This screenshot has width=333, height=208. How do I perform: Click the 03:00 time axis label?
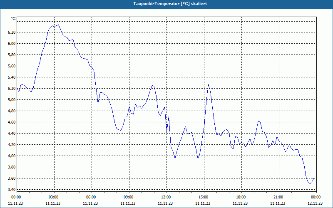click(x=54, y=197)
